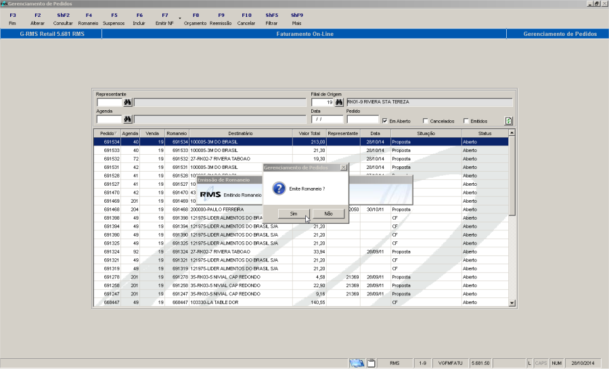Enable the Cancelados checkbox

coord(426,121)
